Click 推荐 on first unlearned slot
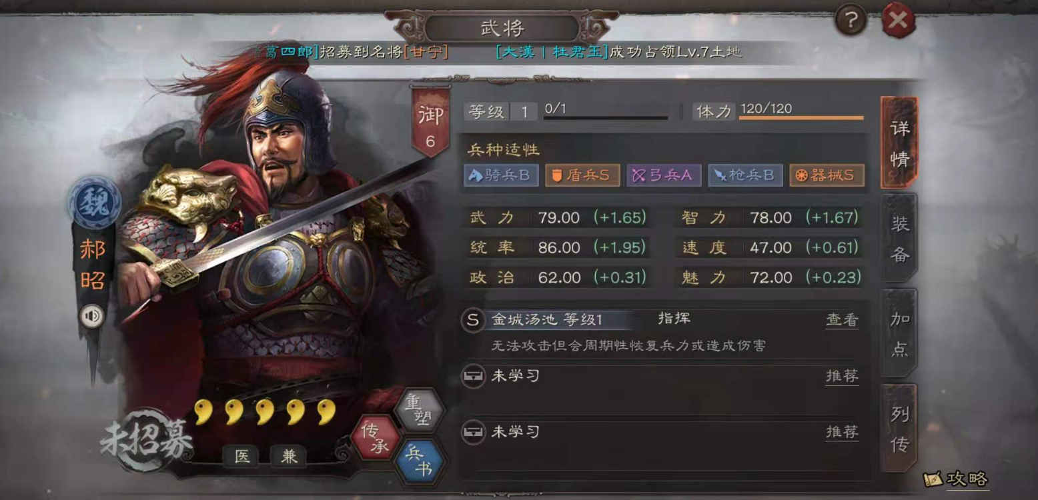Screen dimensions: 1038x500 pyautogui.click(x=842, y=376)
